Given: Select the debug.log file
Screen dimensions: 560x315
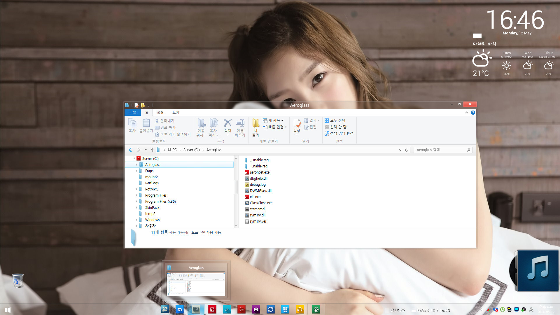Looking at the screenshot, I should click(255, 185).
